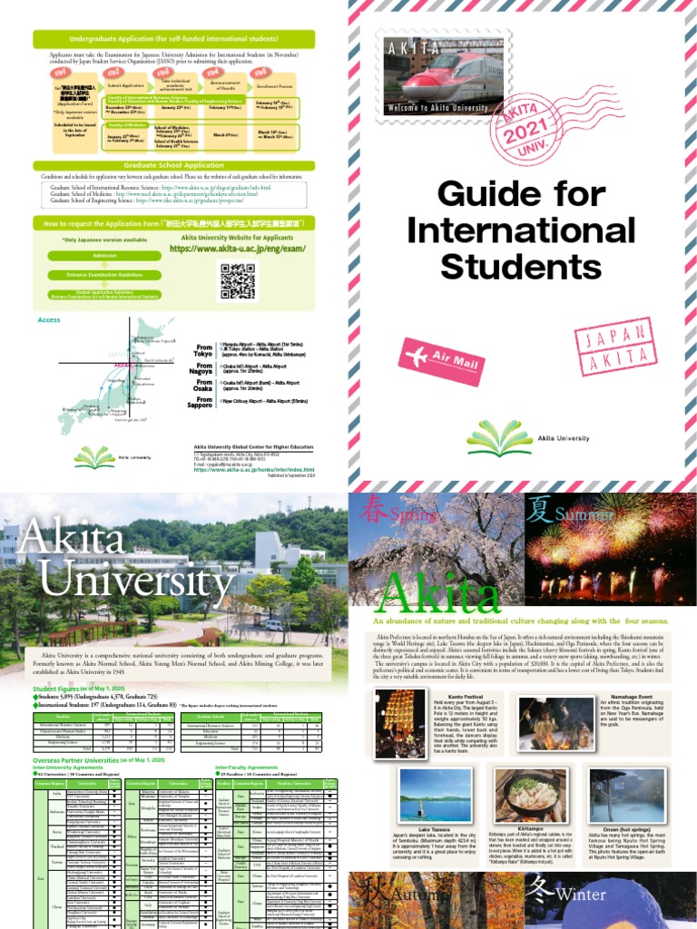The width and height of the screenshot is (697, 929).
Task: Click the Summer fireworks photo
Action: pyautogui.click(x=611, y=548)
